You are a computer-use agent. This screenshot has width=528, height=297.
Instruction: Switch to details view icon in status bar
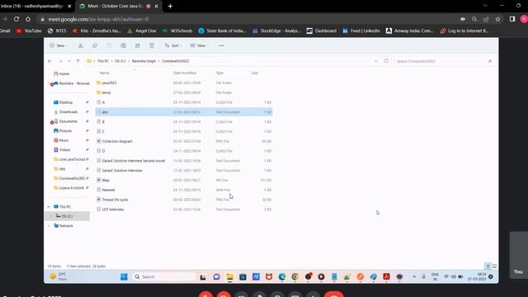coord(488,266)
